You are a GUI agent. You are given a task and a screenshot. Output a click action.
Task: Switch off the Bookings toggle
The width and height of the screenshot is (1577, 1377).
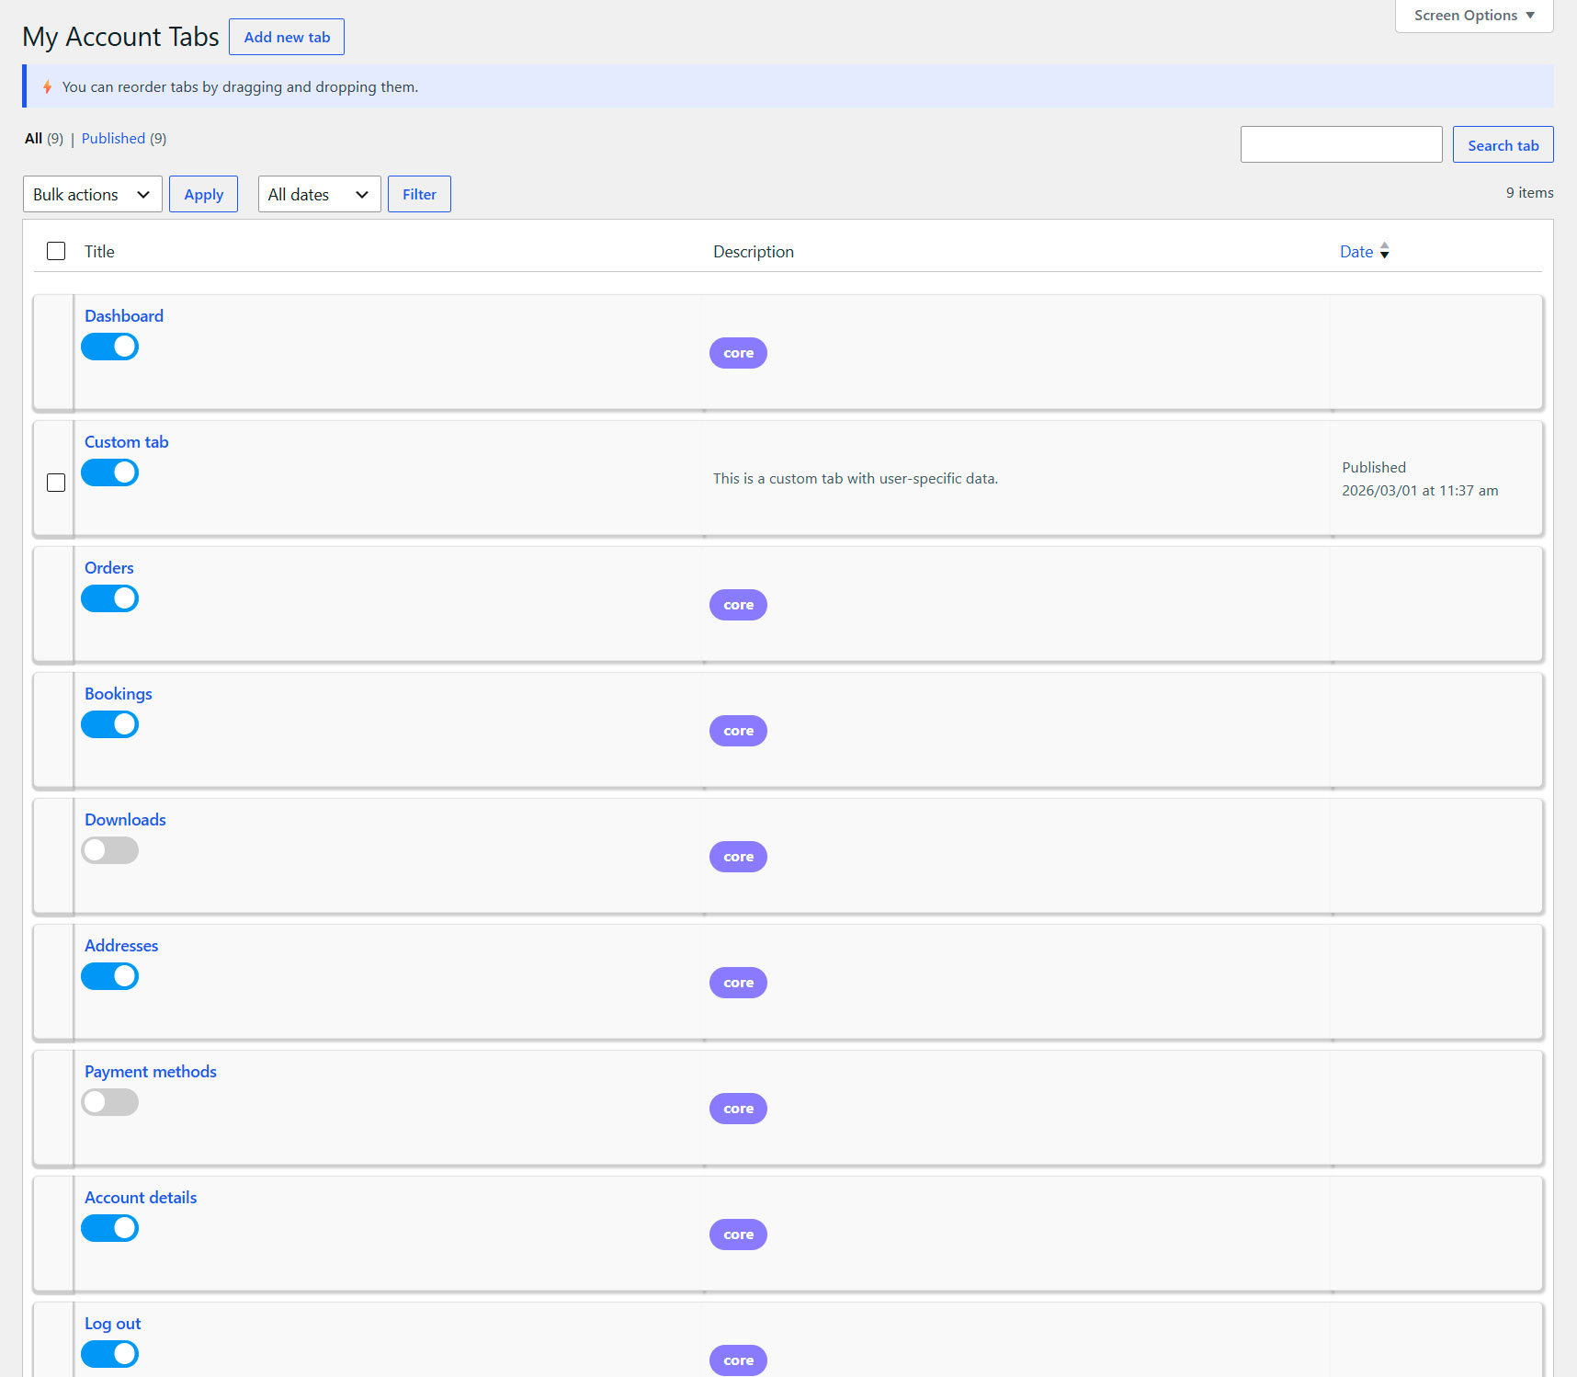pos(110,724)
